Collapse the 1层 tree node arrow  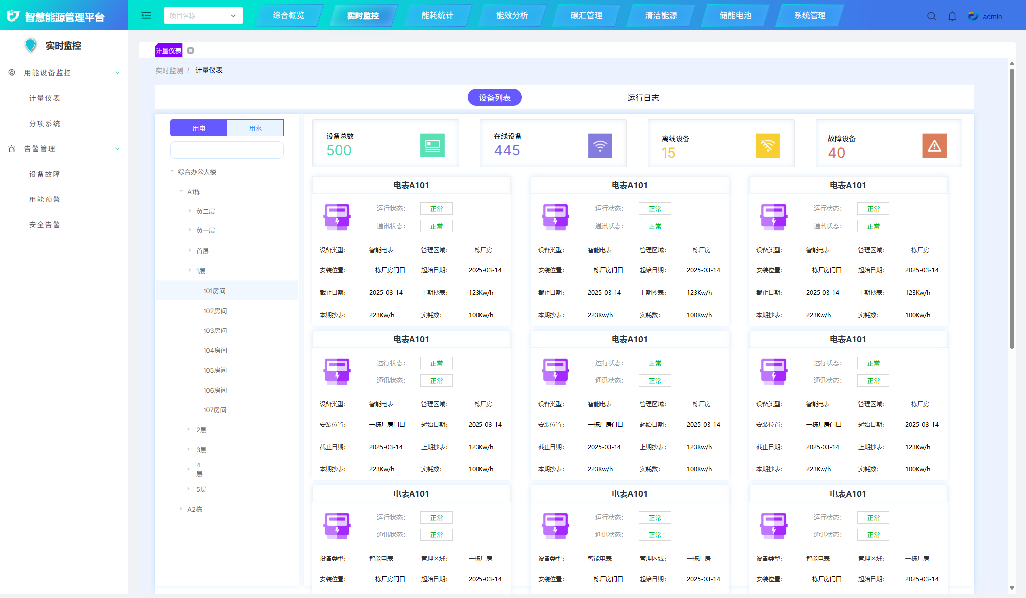(x=190, y=270)
